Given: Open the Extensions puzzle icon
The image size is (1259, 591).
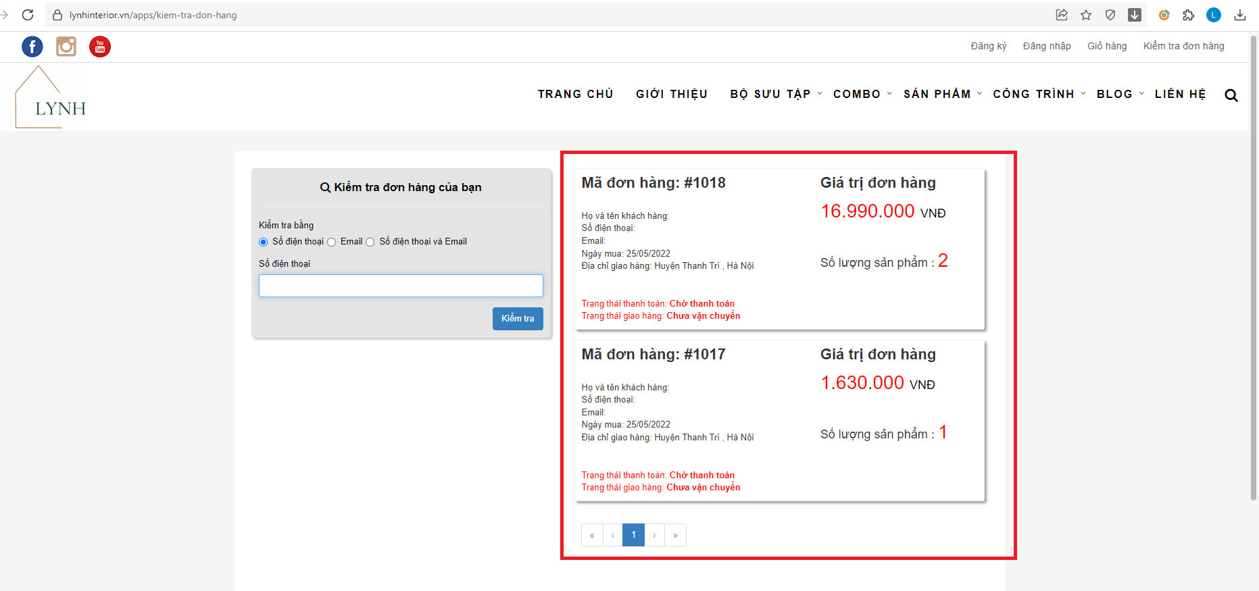Looking at the screenshot, I should coord(1188,15).
